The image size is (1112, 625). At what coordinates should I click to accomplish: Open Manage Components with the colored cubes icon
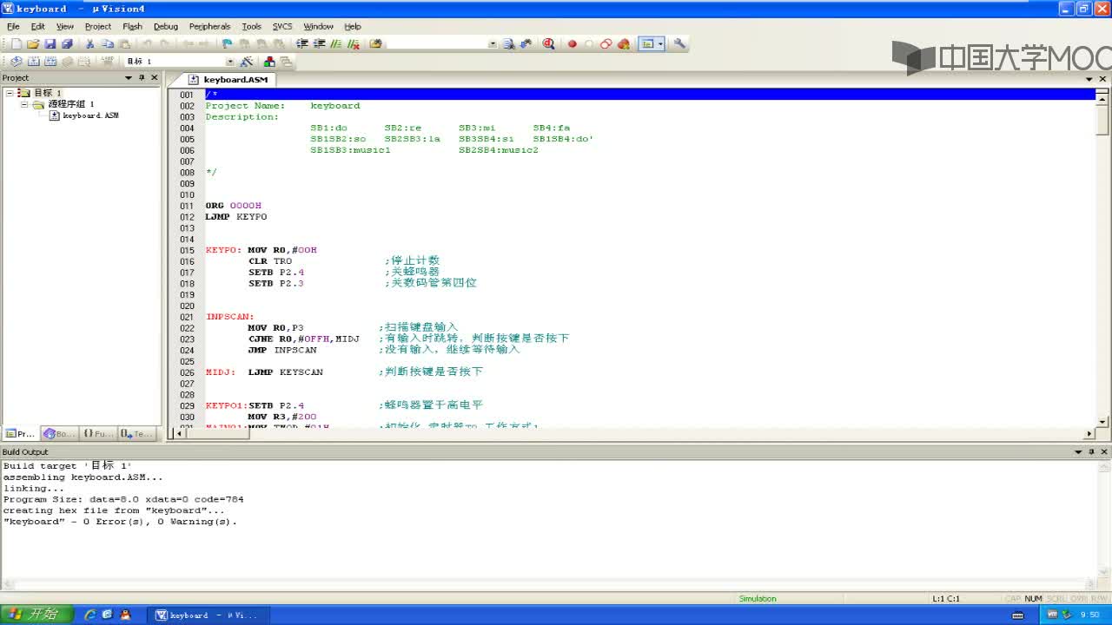click(269, 62)
